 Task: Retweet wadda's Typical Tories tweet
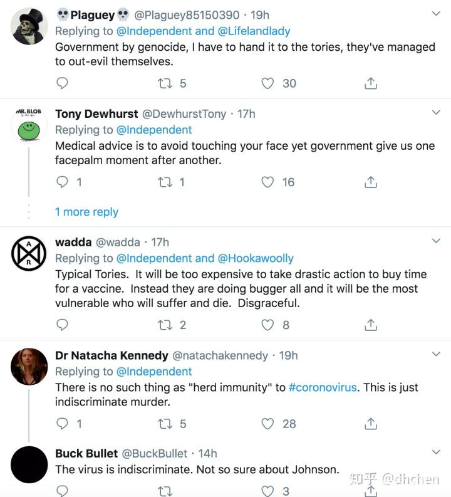point(165,325)
